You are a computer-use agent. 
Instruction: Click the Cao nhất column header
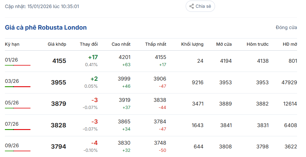121,44
